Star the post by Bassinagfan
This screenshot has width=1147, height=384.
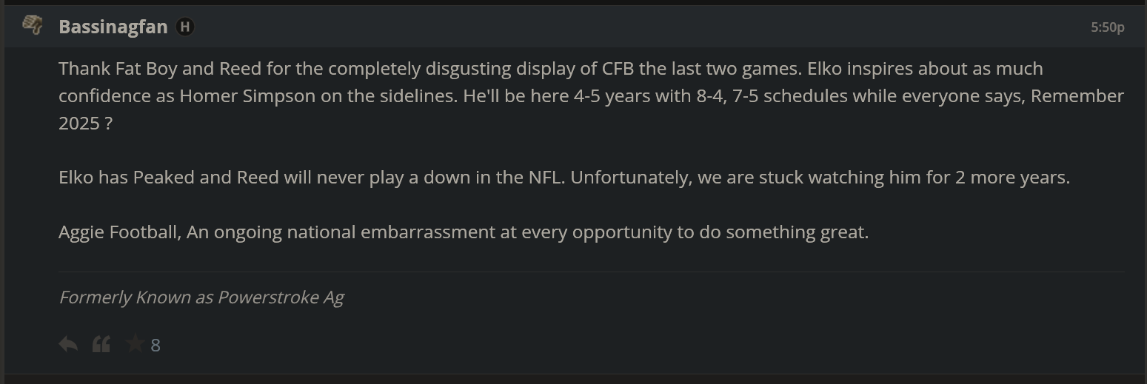pos(136,344)
